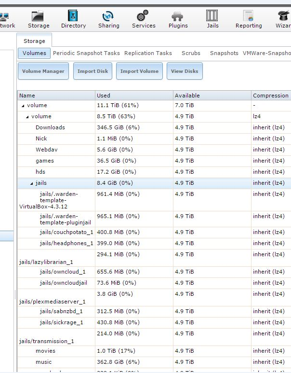
Task: Select the music dataset row
Action: 154,362
